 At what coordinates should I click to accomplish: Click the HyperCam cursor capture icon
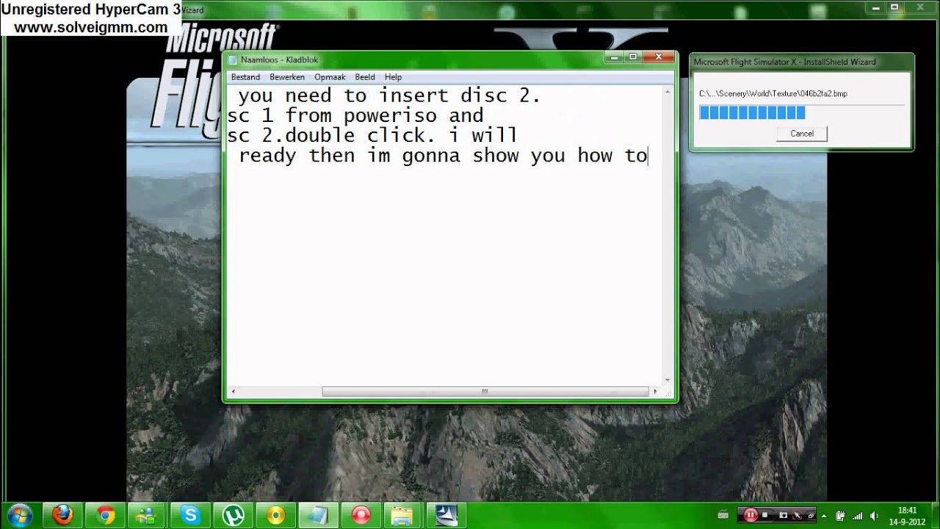tap(797, 515)
